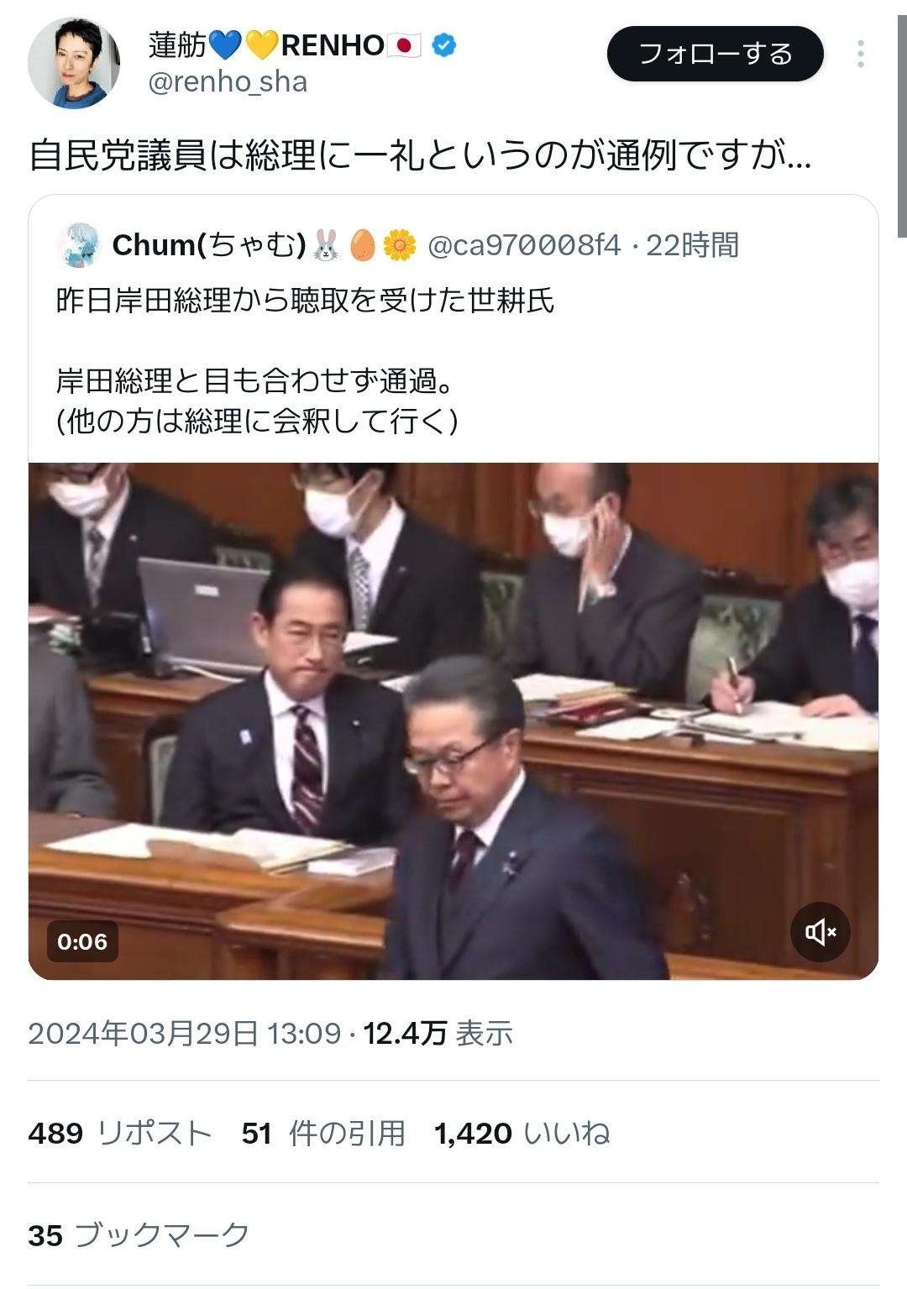Click the 2024年03月29日 13:09 timestamp
This screenshot has height=1289, width=907.
[x=185, y=1033]
